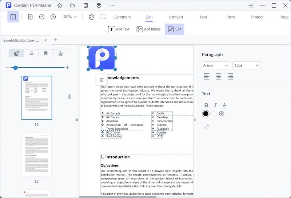Click the Add Text button

pos(119,29)
